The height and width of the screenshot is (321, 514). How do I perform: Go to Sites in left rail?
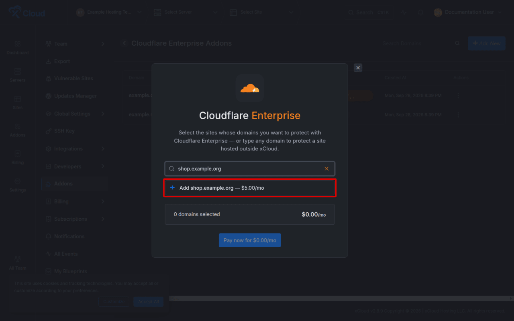click(x=18, y=102)
